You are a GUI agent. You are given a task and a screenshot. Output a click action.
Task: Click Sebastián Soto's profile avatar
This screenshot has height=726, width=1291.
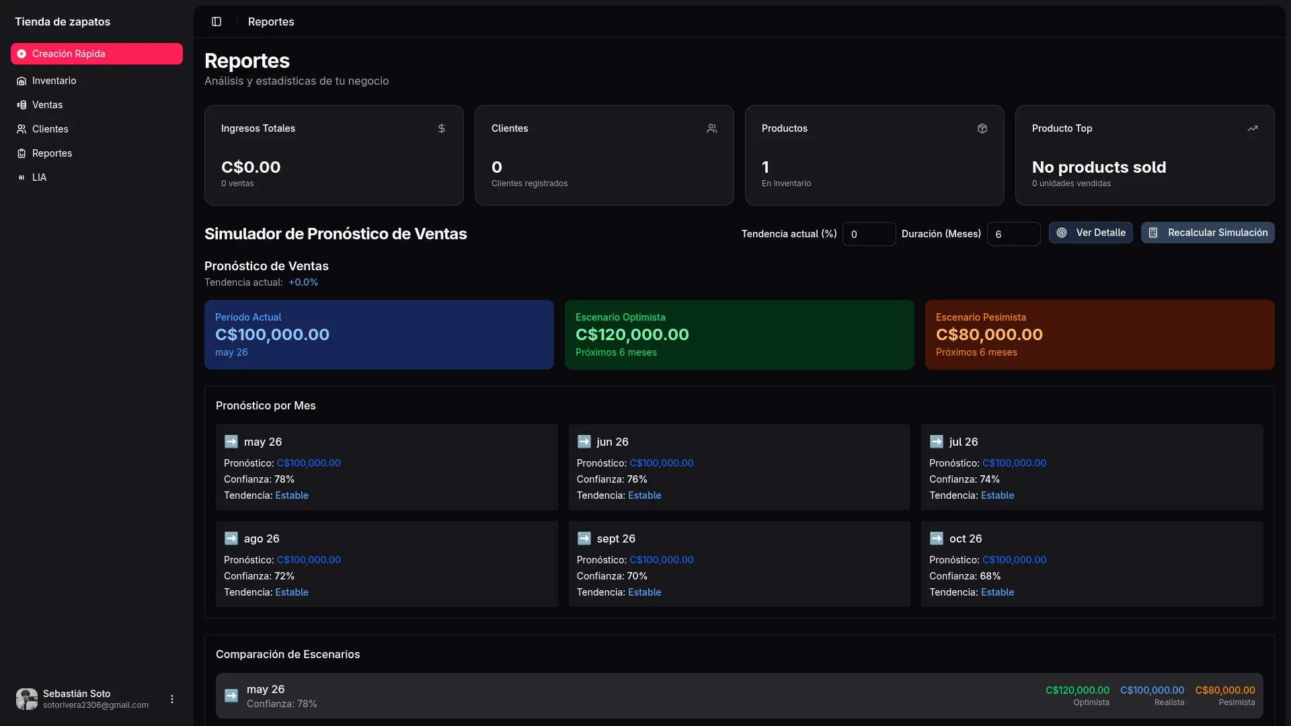(27, 699)
